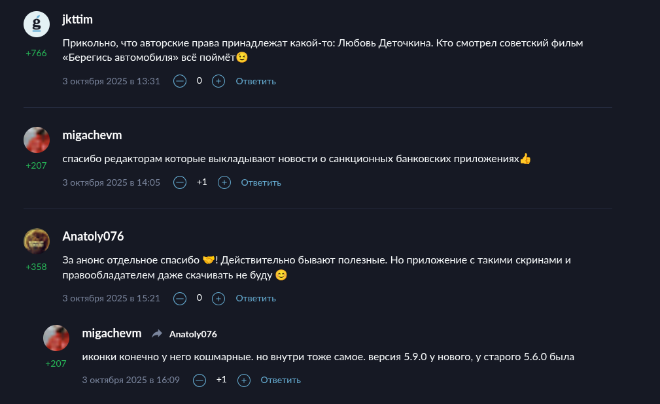
Task: Open Anatoly076's profile via username heading
Action: pyautogui.click(x=93, y=237)
